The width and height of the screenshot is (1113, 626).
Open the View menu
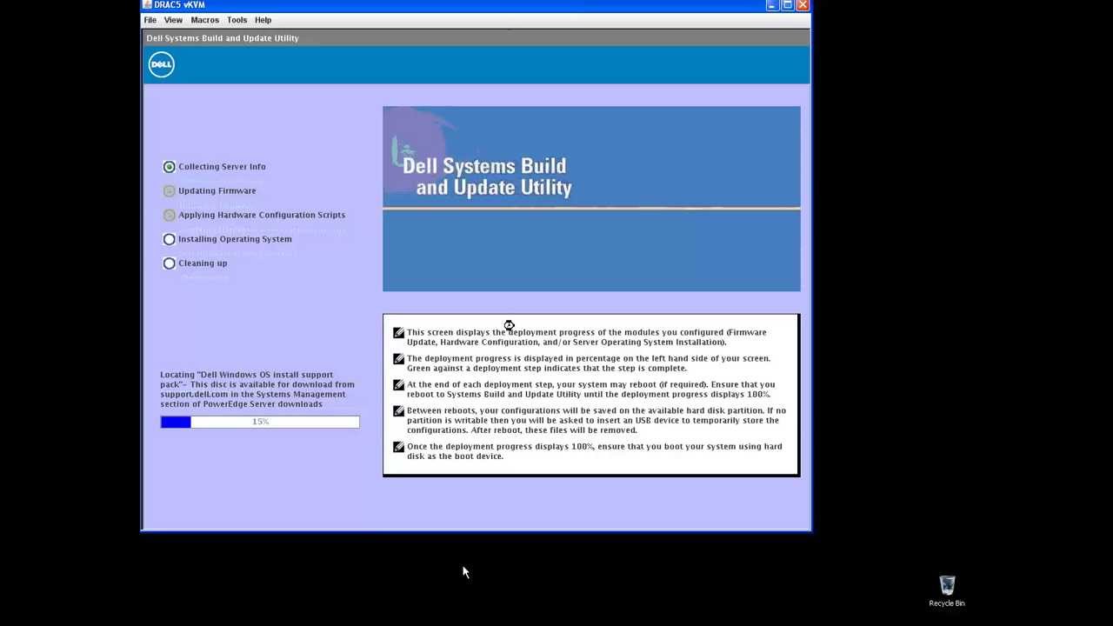[x=173, y=20]
